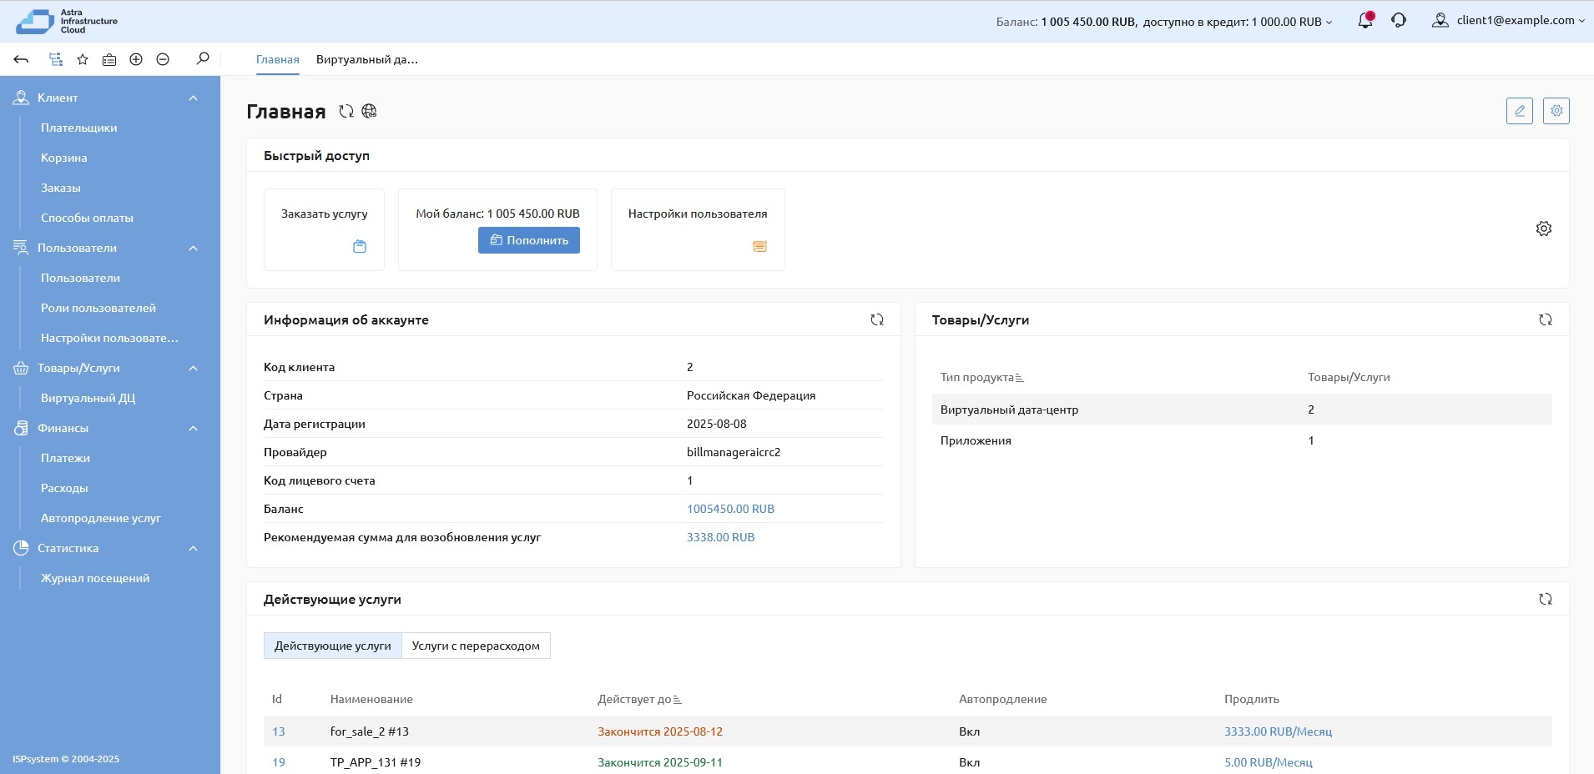Click the order service basket icon
The image size is (1594, 774).
click(360, 246)
